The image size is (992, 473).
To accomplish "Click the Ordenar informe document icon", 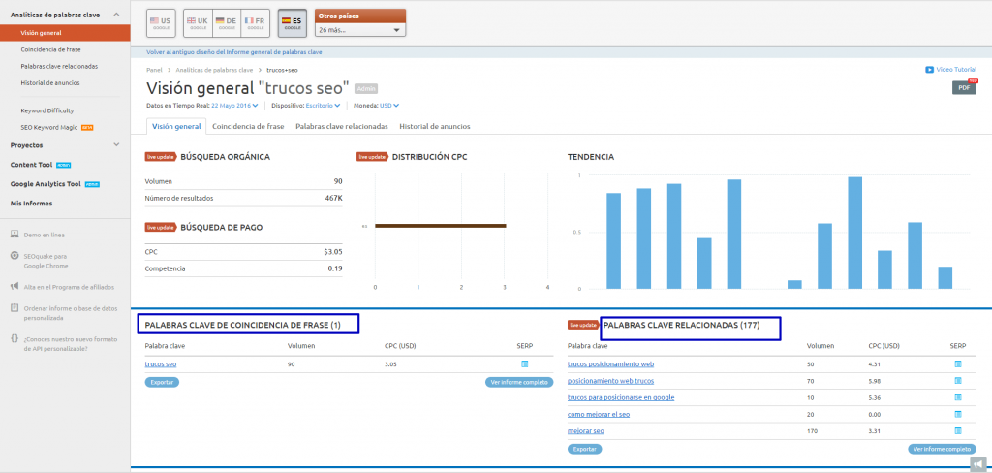I will click(14, 308).
